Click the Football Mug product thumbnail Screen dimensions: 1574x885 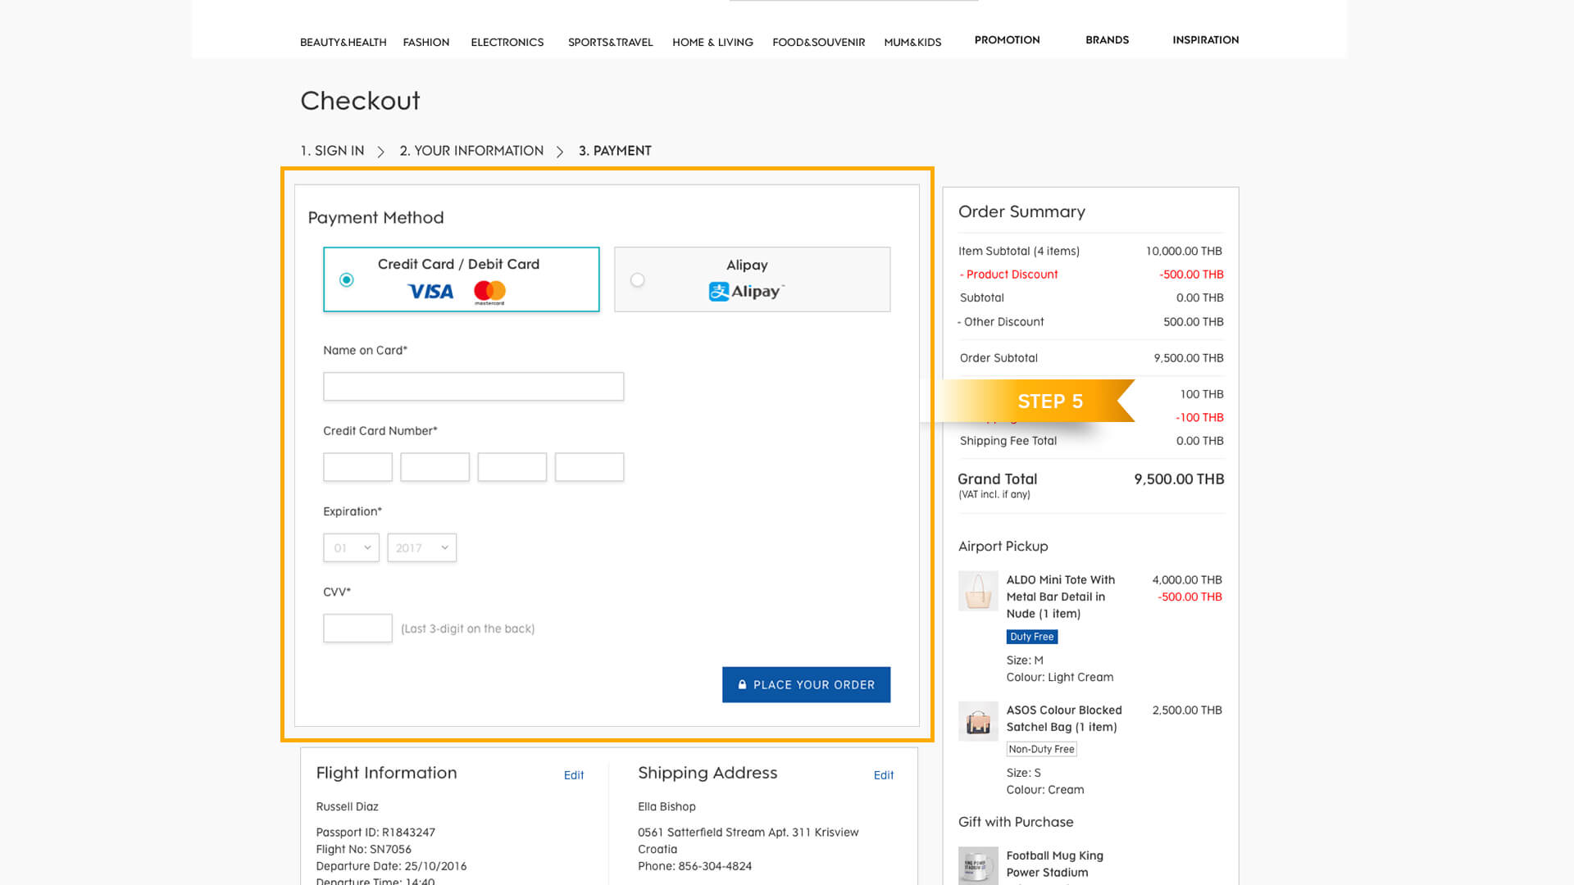[978, 865]
